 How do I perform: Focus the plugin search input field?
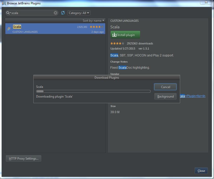tap(32, 13)
